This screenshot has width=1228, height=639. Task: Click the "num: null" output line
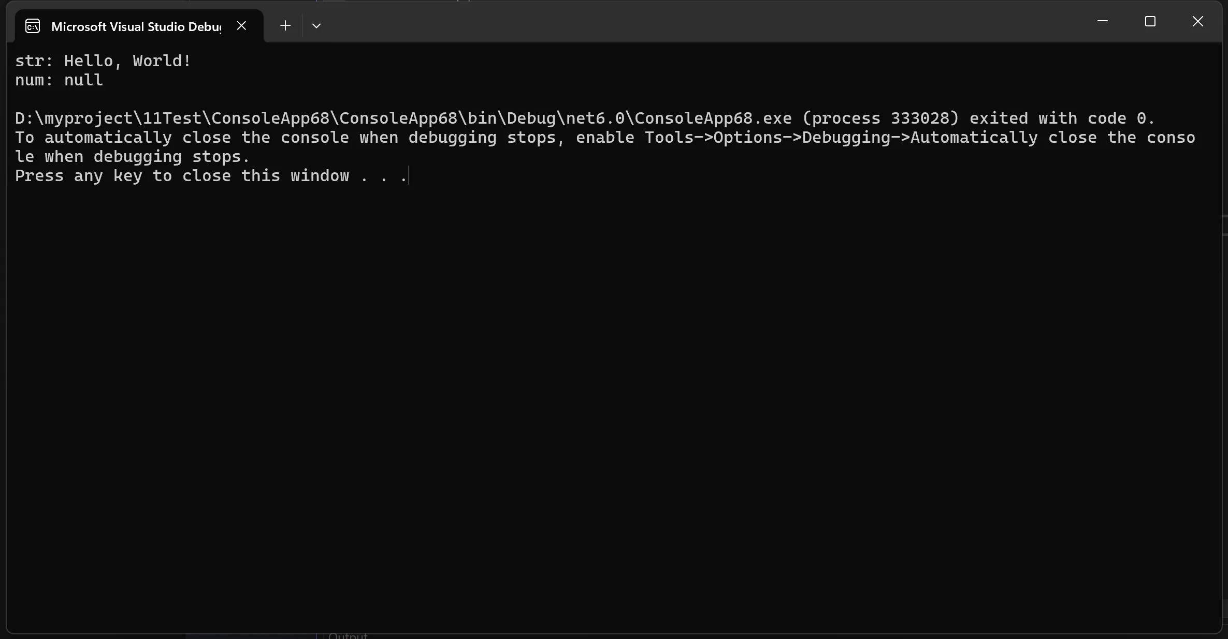[59, 80]
